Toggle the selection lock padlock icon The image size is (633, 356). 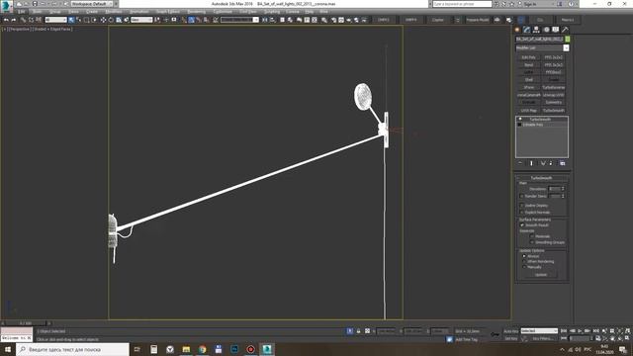click(358, 331)
